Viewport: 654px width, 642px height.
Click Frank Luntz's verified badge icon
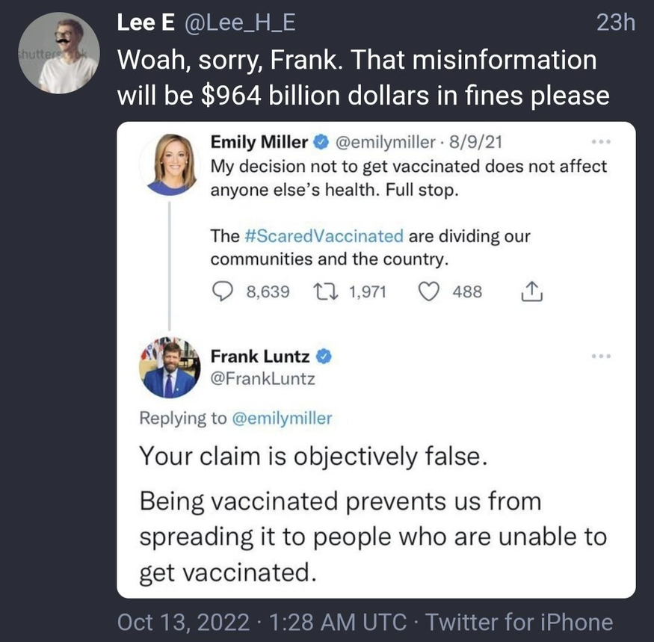[325, 357]
